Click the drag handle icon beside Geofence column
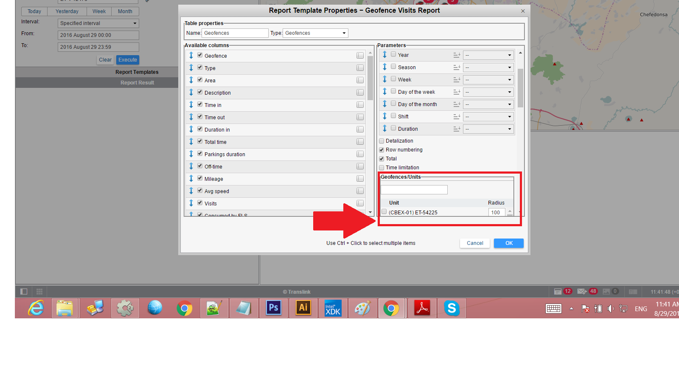Screen dimensions: 679x382 [x=191, y=55]
